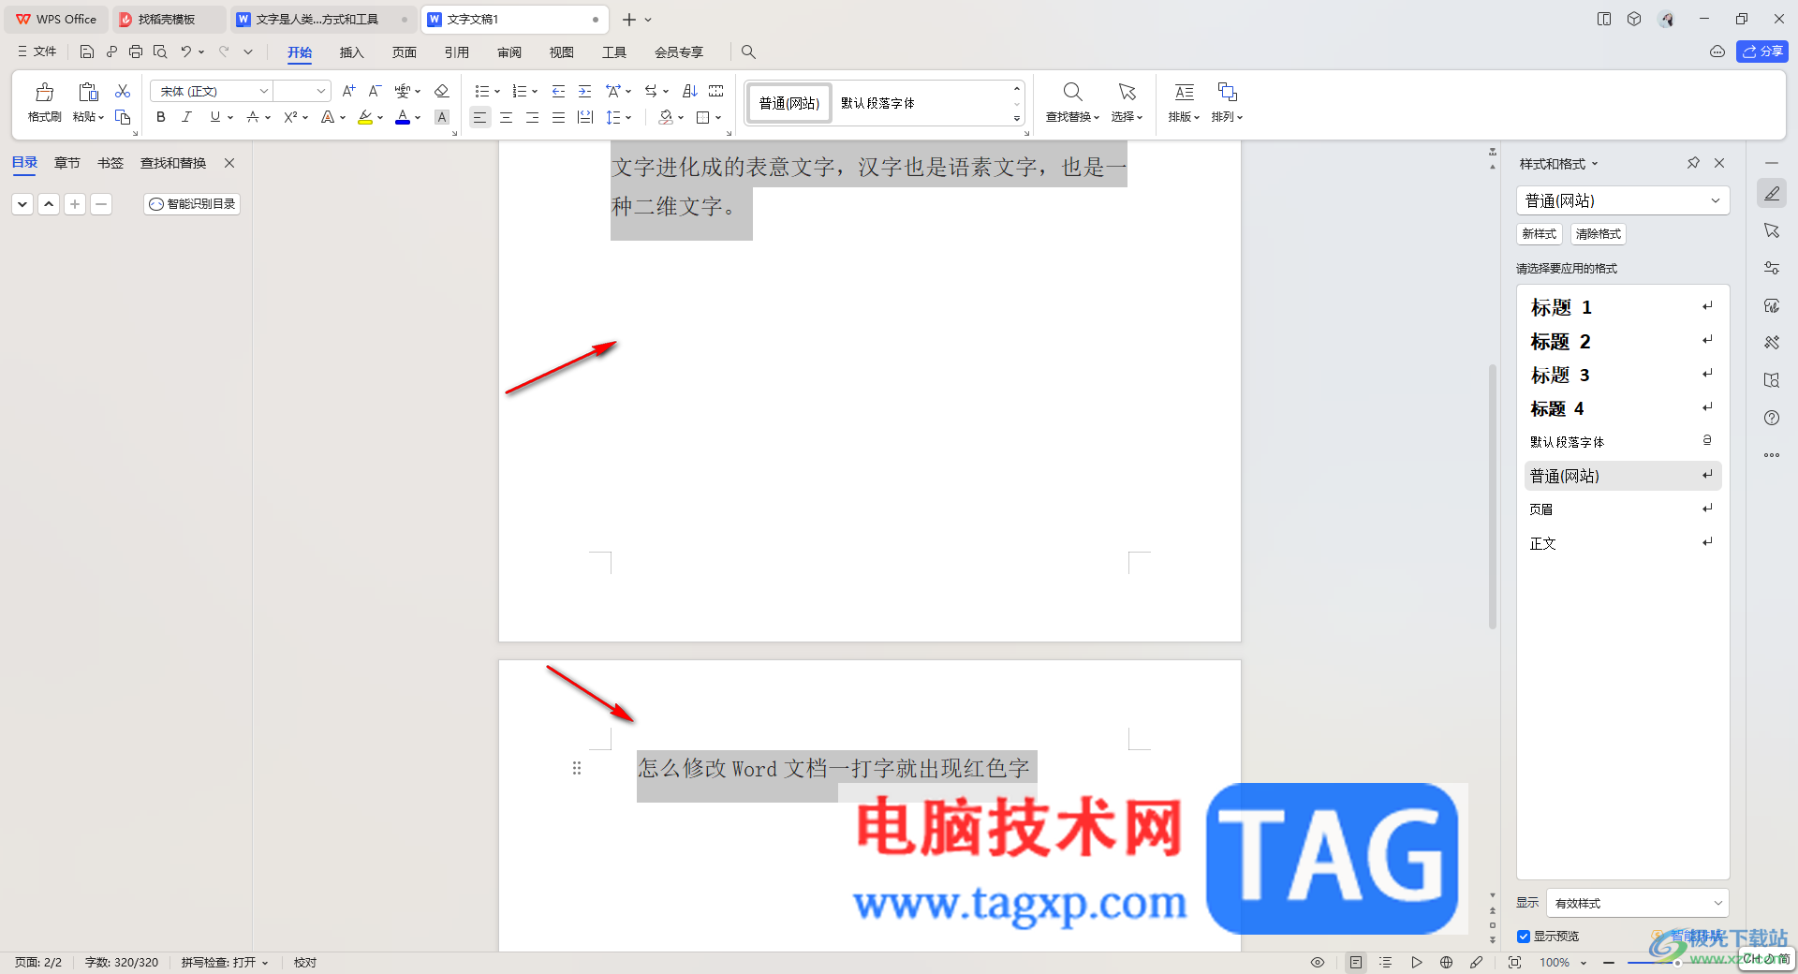Click the fullscreen focus icon in status bar
The image size is (1798, 974).
1514,962
